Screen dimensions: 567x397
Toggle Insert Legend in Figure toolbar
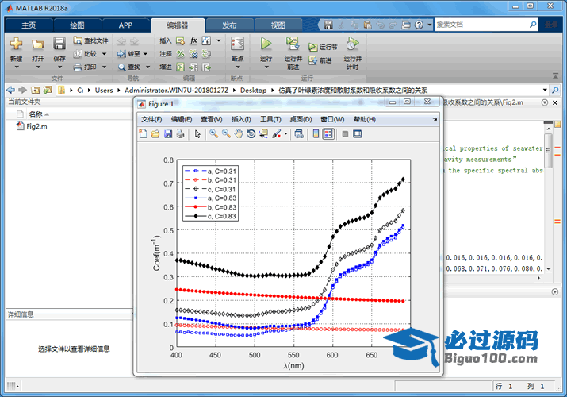pos(328,134)
